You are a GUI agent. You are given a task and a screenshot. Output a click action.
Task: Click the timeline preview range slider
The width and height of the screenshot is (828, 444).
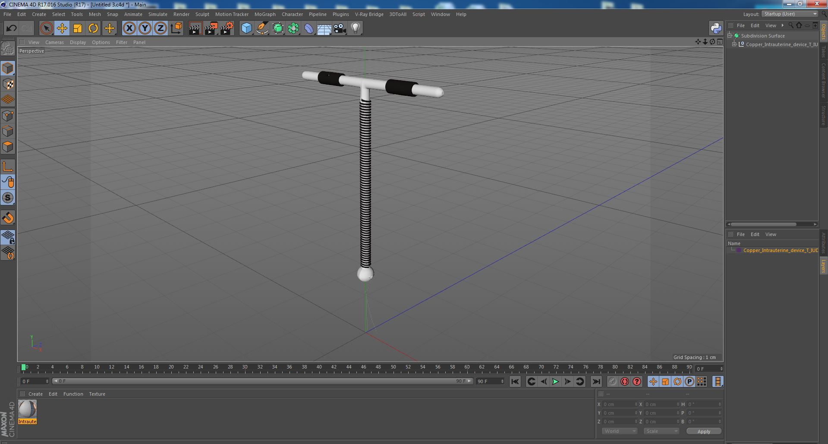click(262, 381)
